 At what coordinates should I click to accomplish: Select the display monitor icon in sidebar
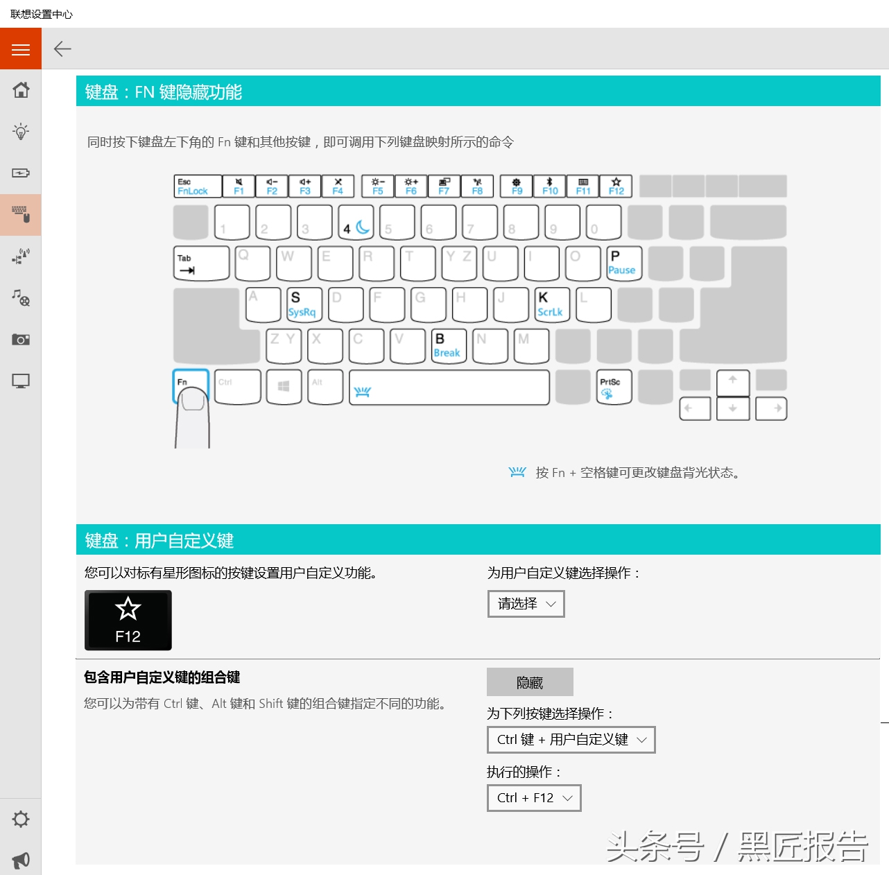(x=21, y=381)
